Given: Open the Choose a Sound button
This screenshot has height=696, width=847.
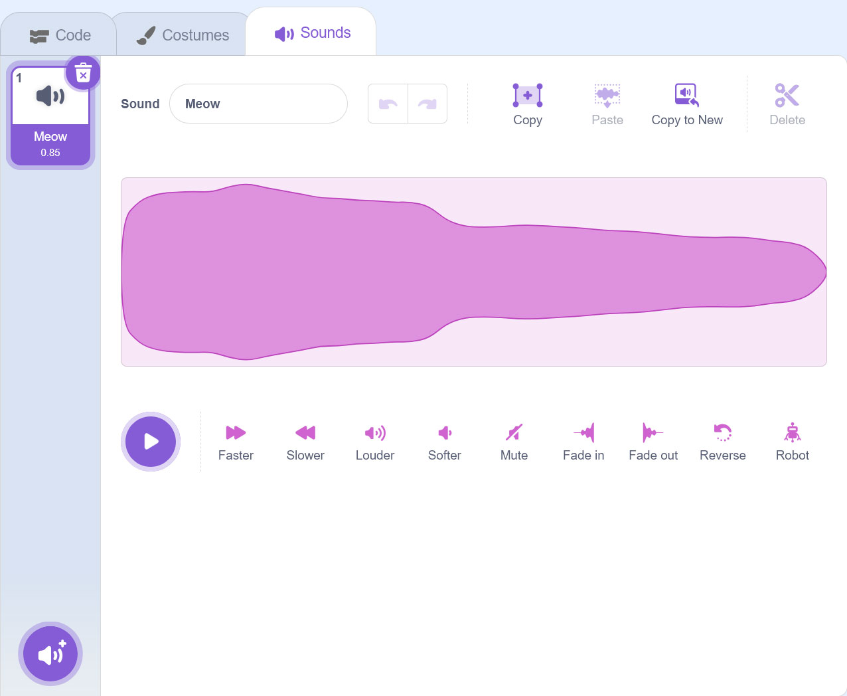Looking at the screenshot, I should [50, 654].
